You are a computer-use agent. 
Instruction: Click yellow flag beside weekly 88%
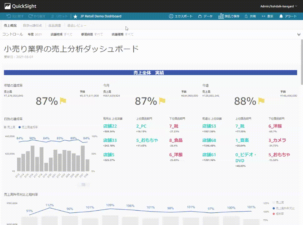(261, 101)
